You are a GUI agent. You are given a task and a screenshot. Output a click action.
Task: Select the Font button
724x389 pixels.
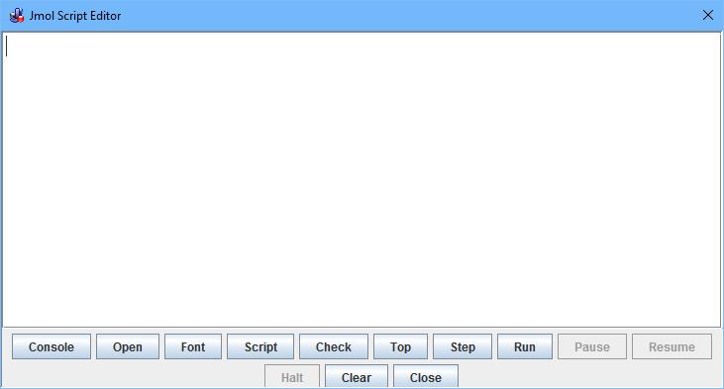(x=193, y=346)
